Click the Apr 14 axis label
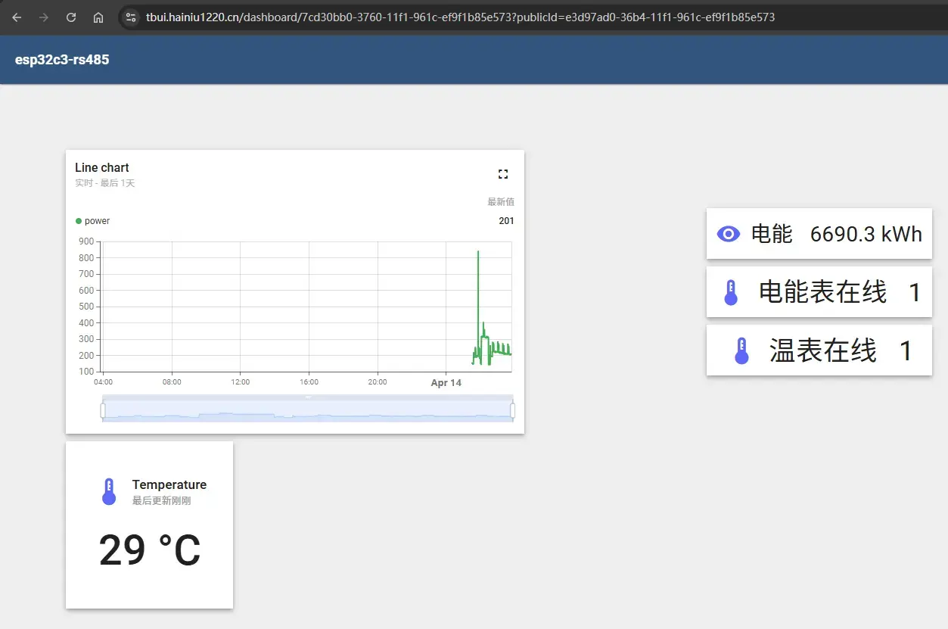This screenshot has width=948, height=629. click(x=446, y=383)
